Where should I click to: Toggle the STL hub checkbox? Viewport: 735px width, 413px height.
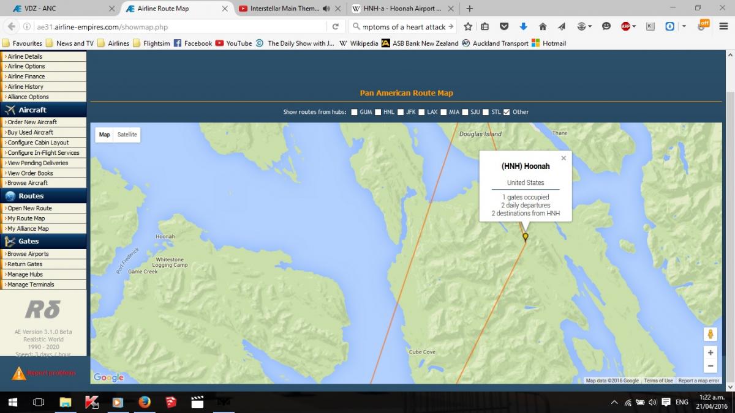pos(486,112)
